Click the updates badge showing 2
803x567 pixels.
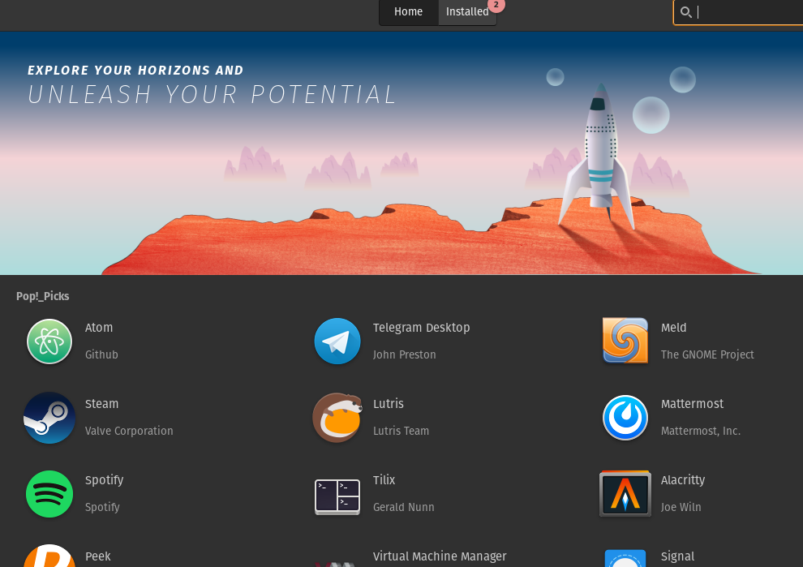[496, 5]
